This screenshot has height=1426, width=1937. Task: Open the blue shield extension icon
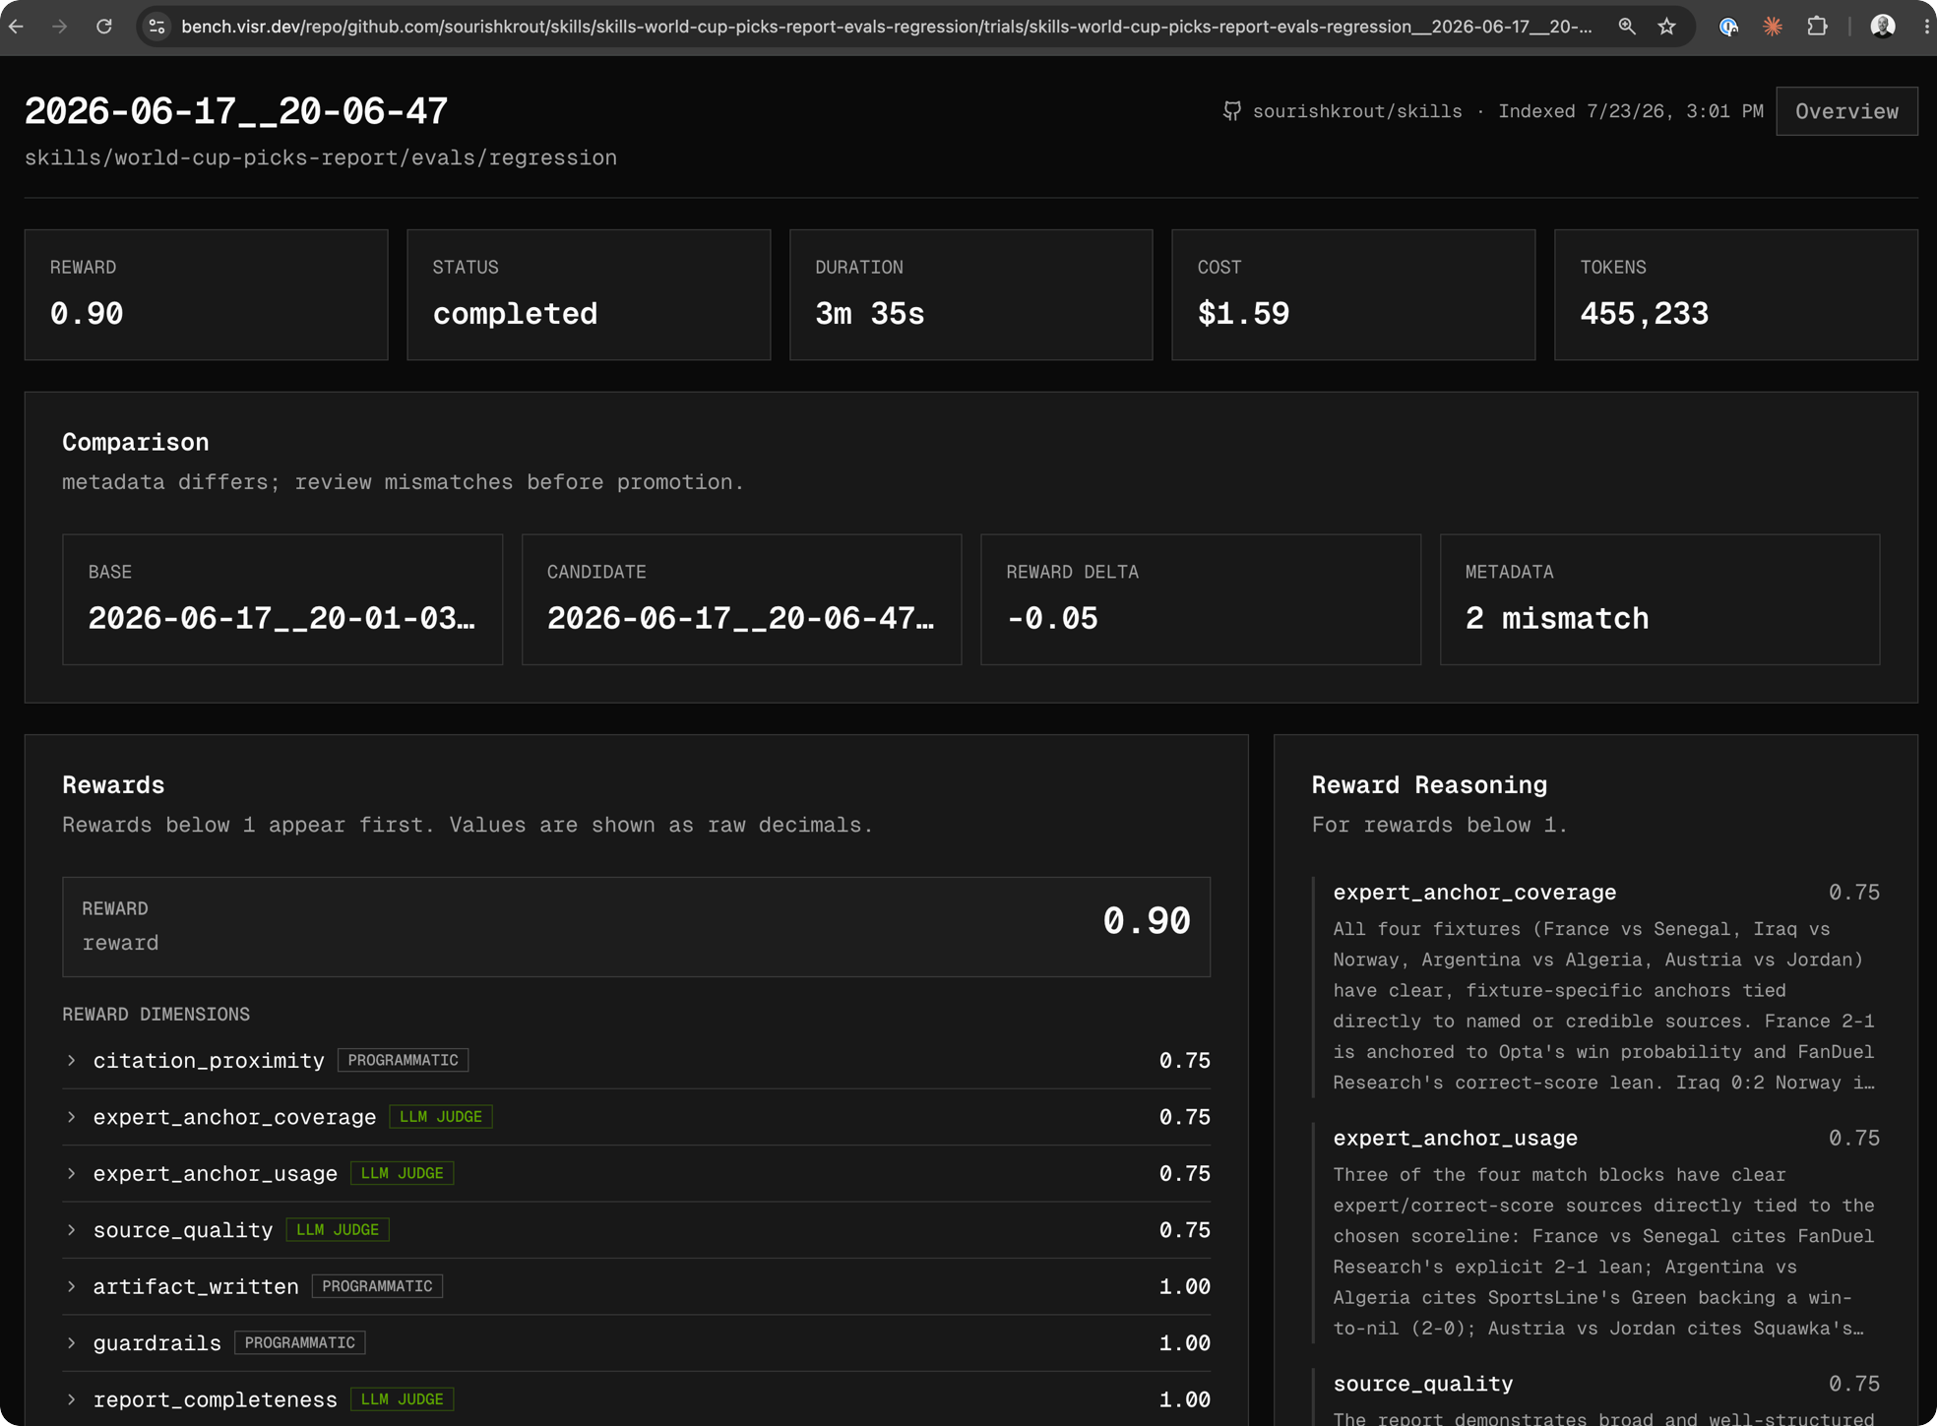pyautogui.click(x=1728, y=27)
